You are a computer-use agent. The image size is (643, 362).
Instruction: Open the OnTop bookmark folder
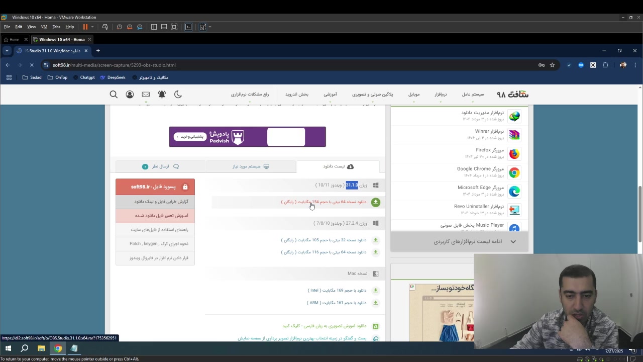[57, 77]
